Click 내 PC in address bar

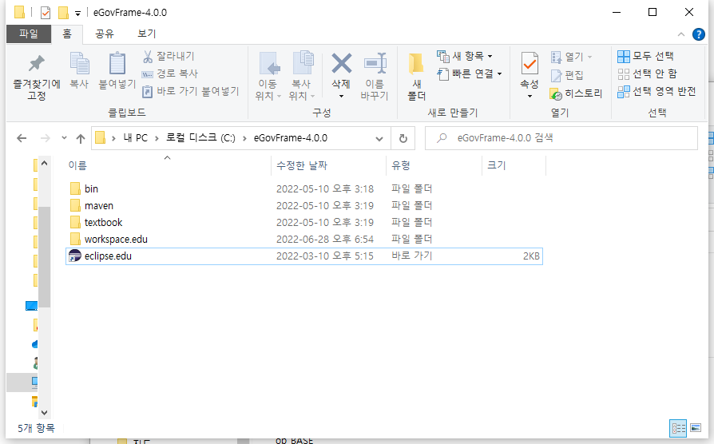(x=135, y=138)
